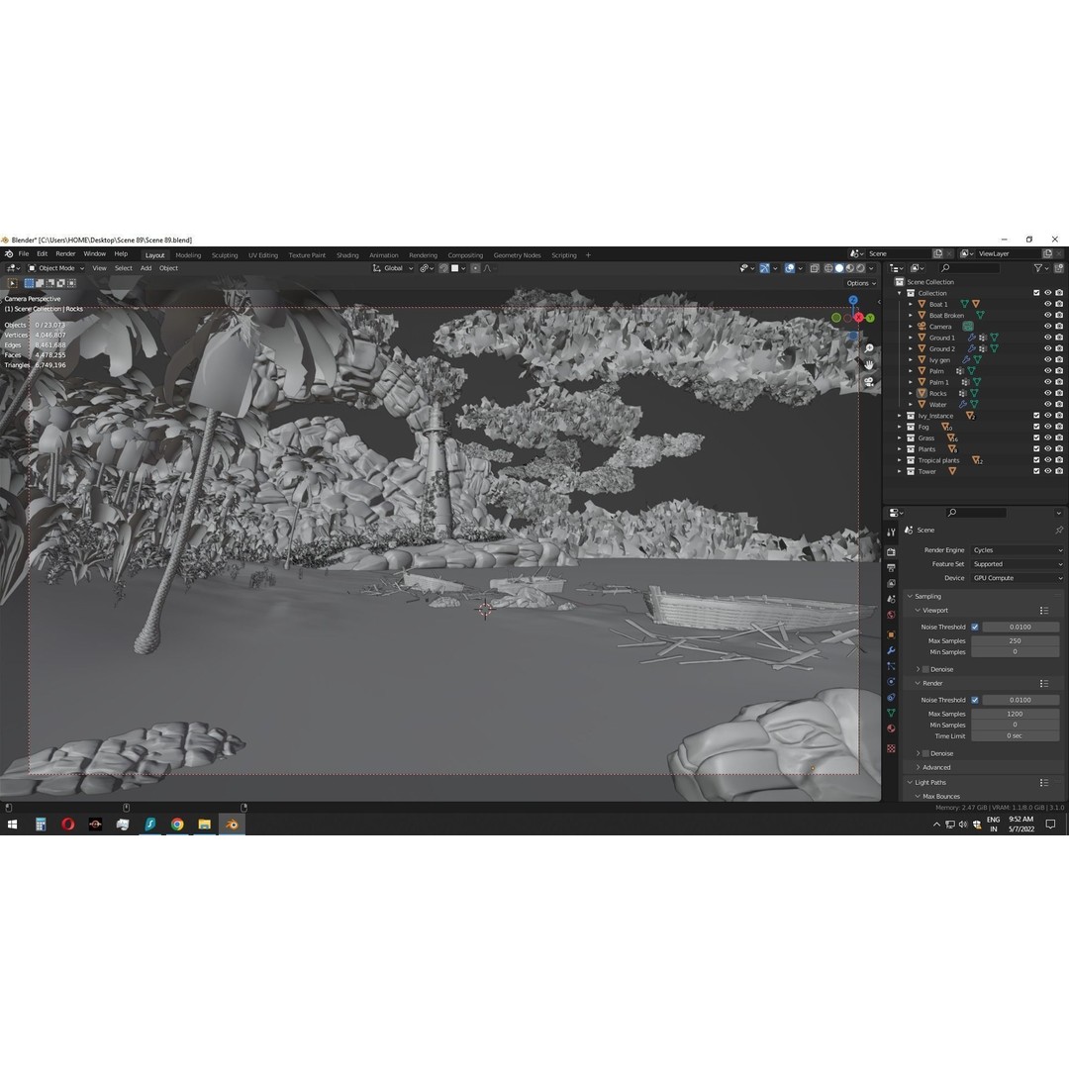Toggle the camera view gizmo icon

(869, 382)
